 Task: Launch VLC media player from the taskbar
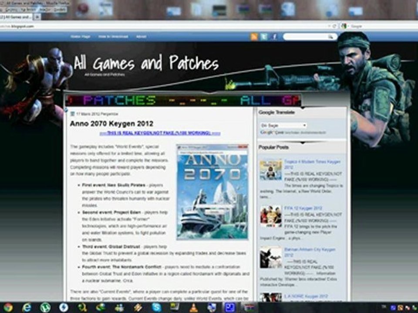pyautogui.click(x=193, y=308)
